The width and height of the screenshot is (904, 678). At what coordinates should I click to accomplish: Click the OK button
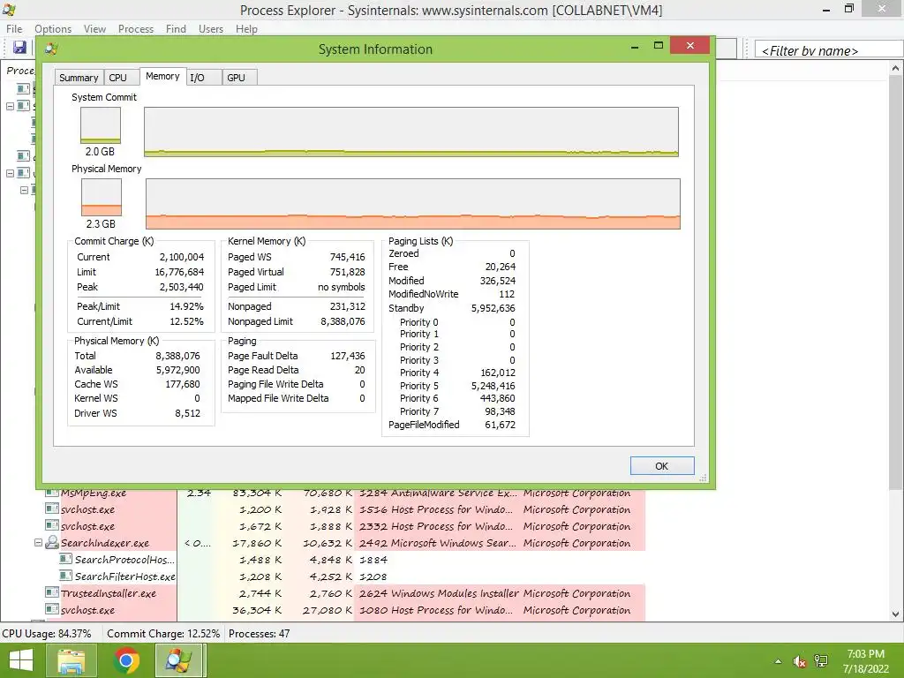click(662, 466)
